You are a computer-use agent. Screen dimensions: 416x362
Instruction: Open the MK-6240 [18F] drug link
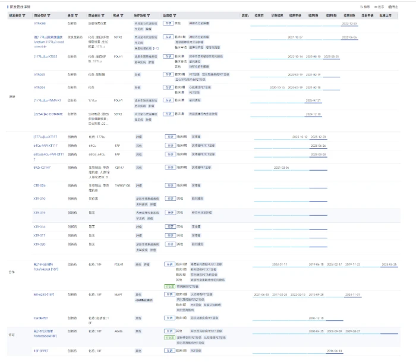pos(44,295)
